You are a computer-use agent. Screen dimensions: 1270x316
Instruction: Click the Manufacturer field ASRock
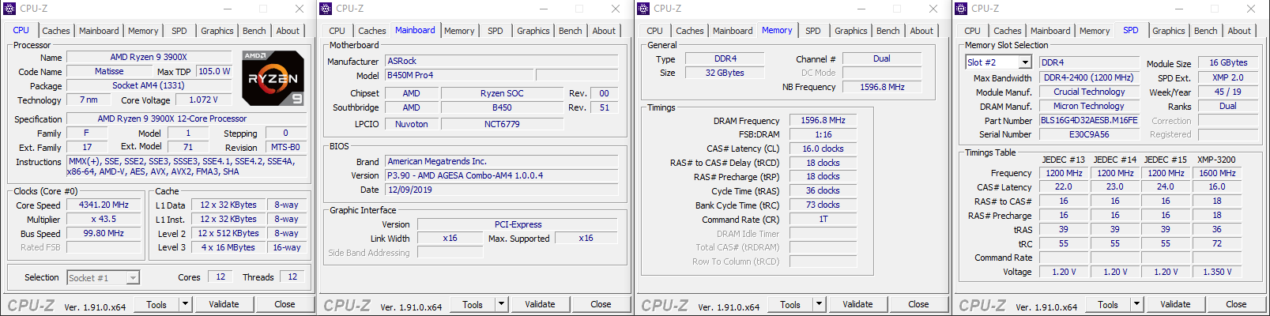click(502, 61)
